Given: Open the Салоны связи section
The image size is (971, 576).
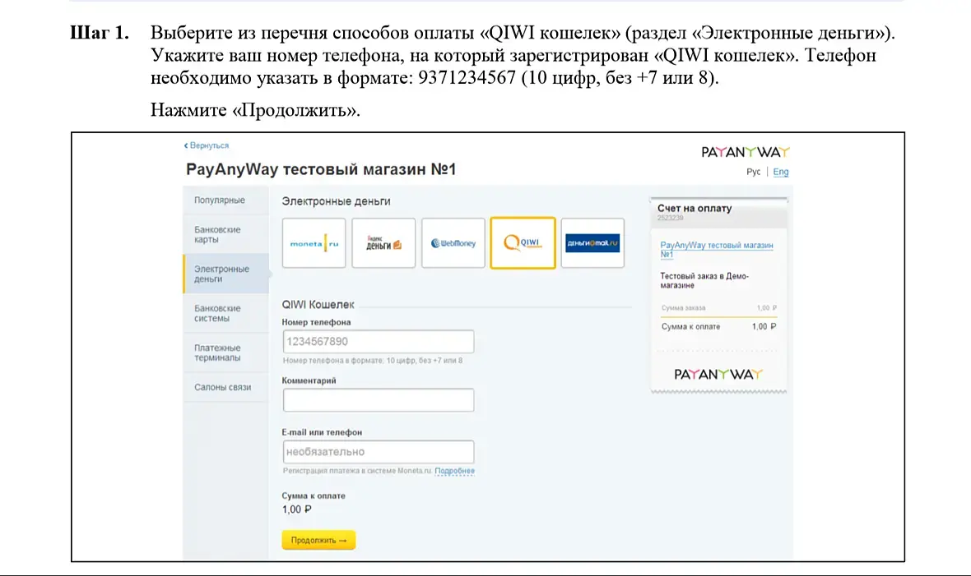Looking at the screenshot, I should click(x=226, y=387).
